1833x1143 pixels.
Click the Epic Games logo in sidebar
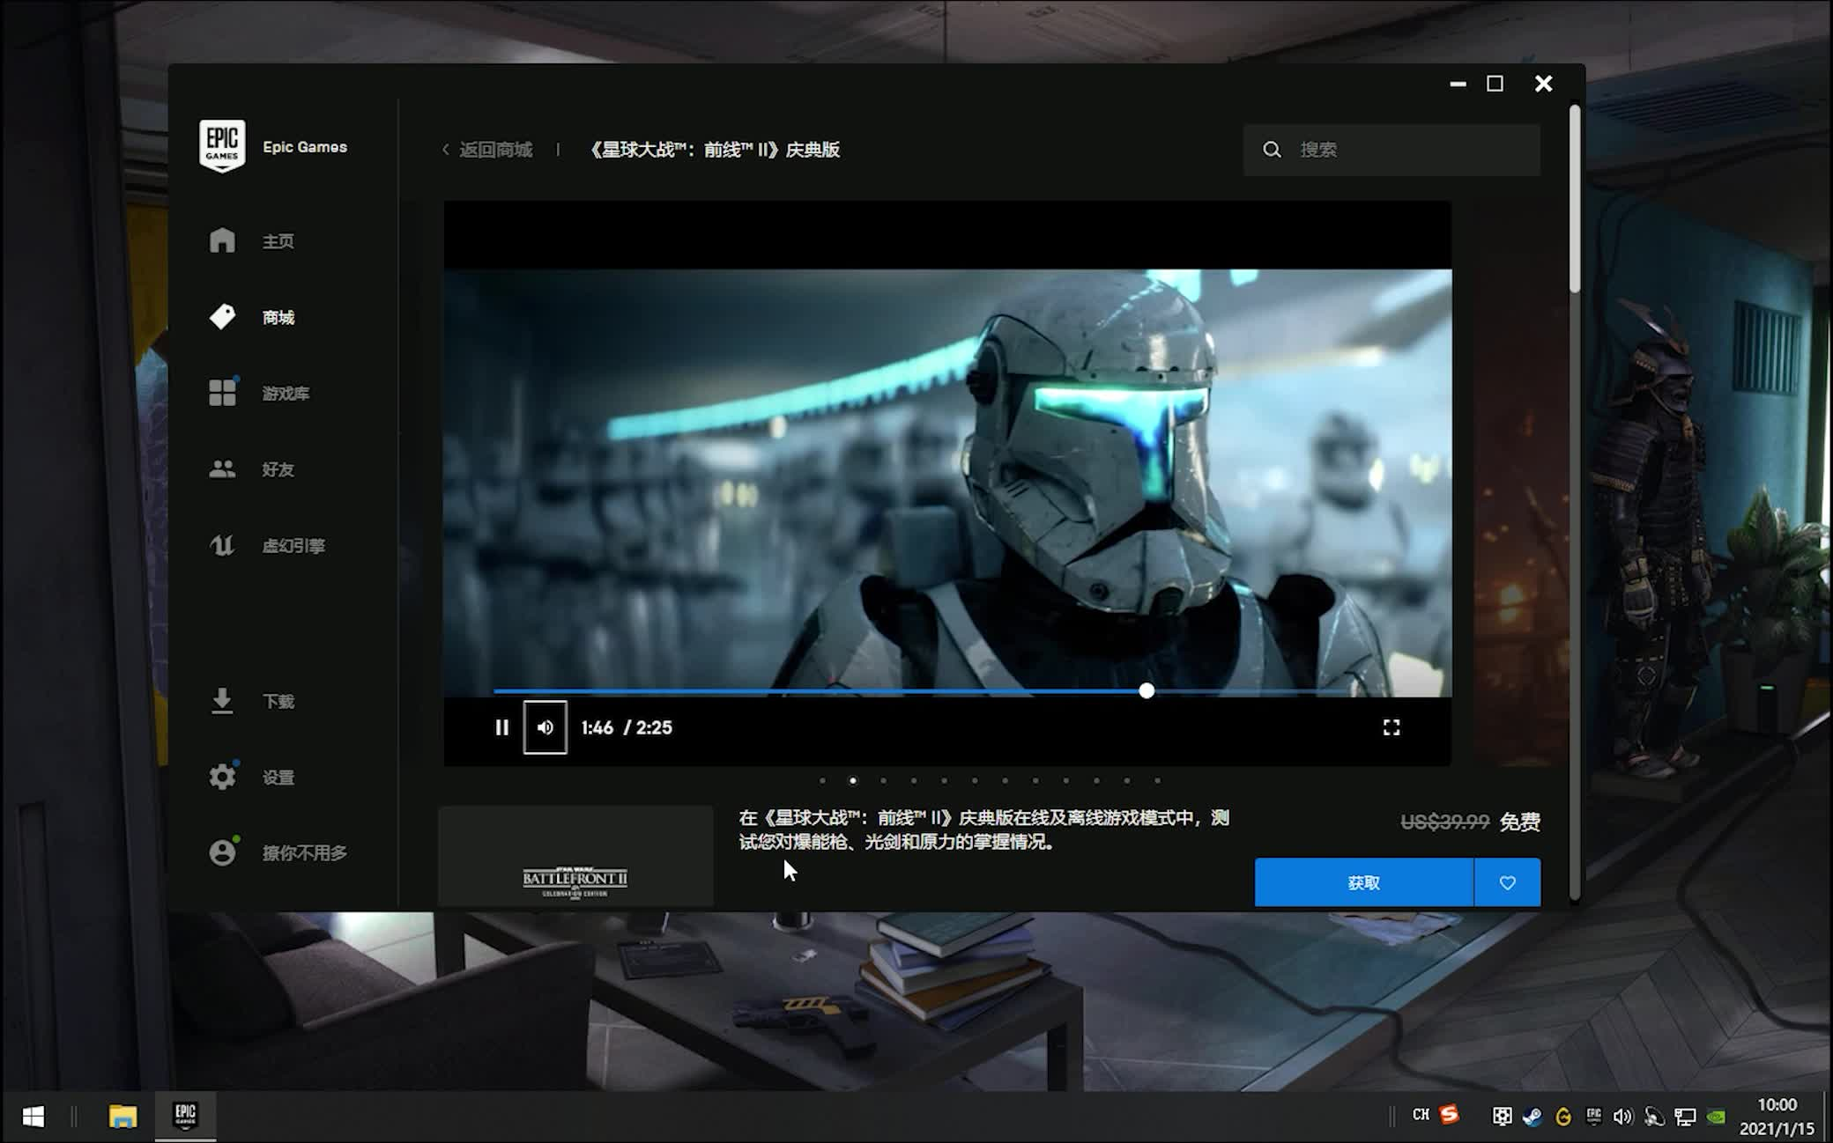[222, 146]
